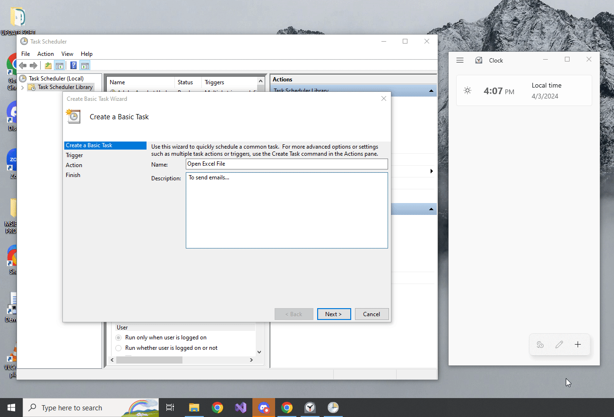Click the task list scroll up arrow
614x417 pixels.
pyautogui.click(x=260, y=81)
